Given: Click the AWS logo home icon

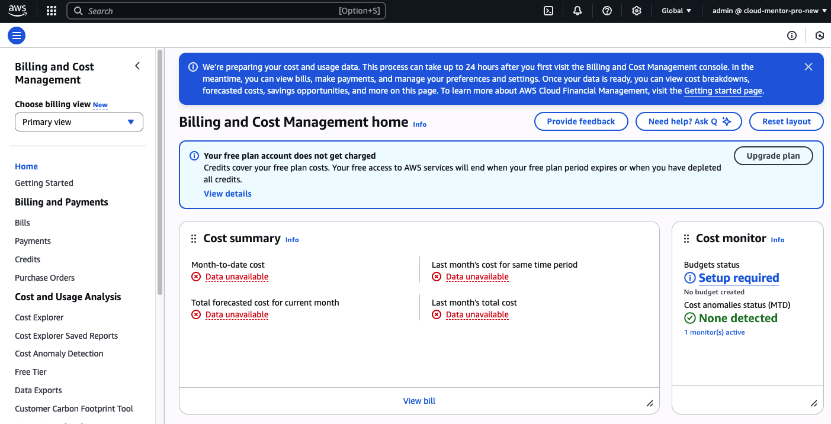Looking at the screenshot, I should [x=18, y=11].
